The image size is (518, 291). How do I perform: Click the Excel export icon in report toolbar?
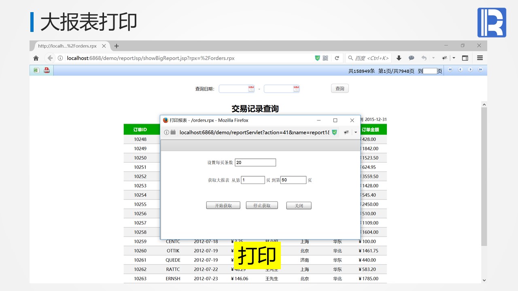click(x=36, y=70)
